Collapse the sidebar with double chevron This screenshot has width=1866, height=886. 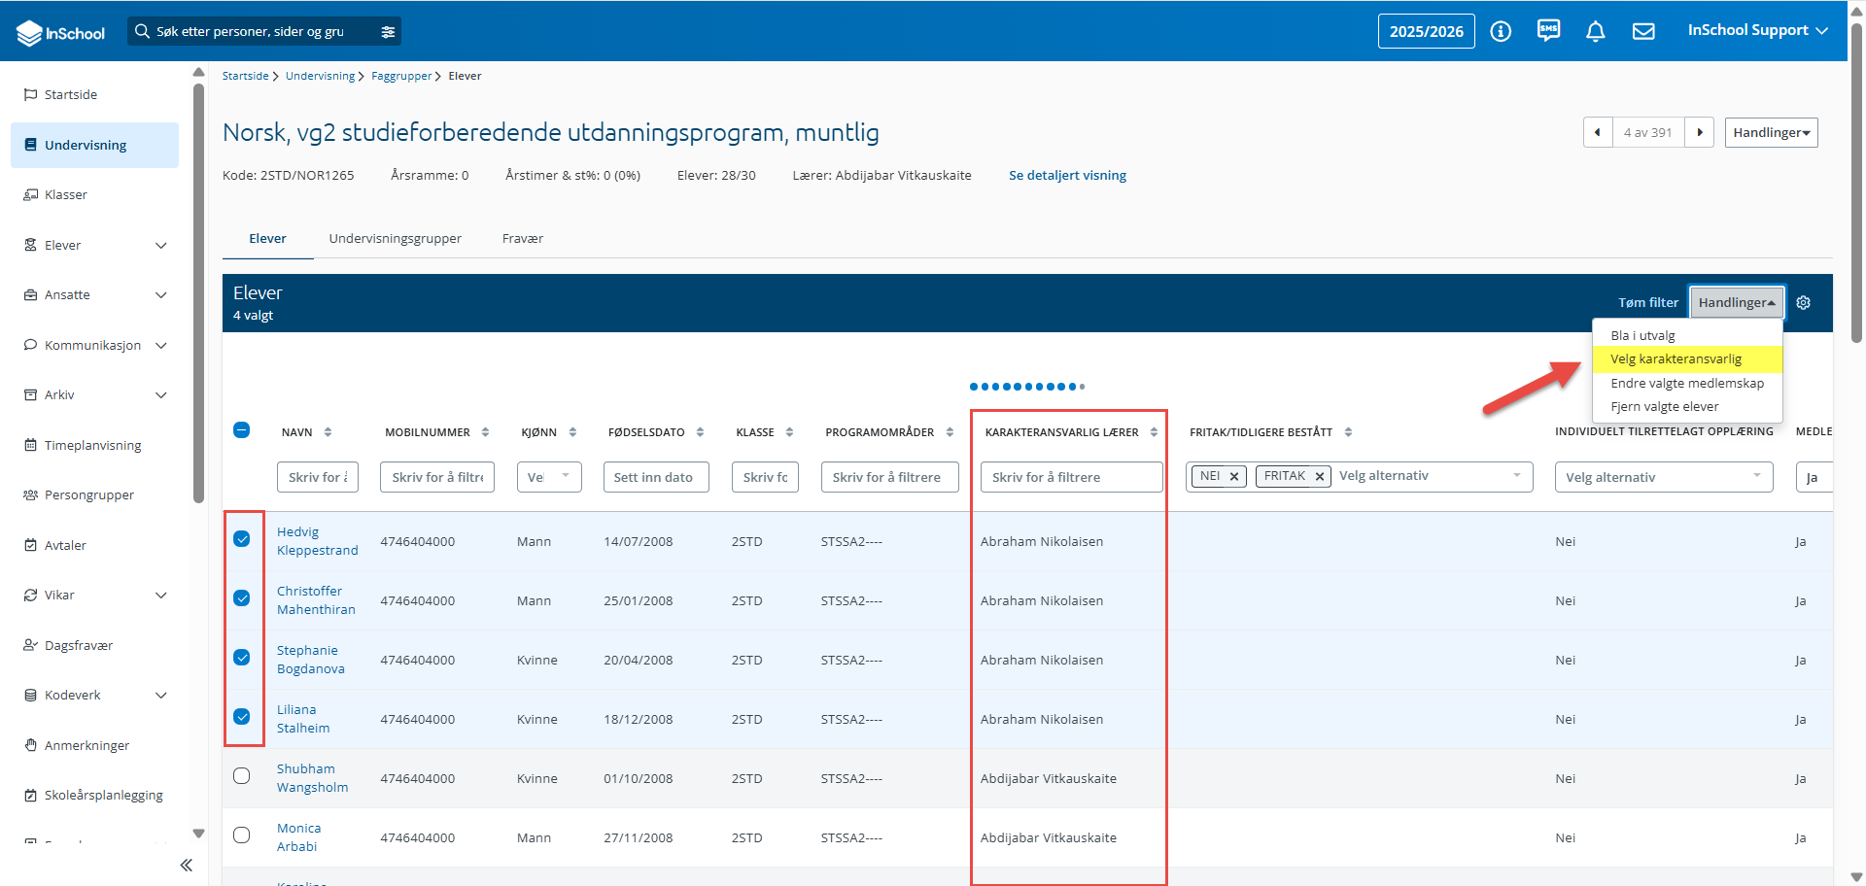pyautogui.click(x=186, y=865)
